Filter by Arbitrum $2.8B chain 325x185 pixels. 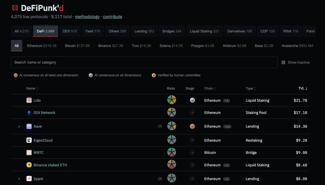tap(235, 46)
